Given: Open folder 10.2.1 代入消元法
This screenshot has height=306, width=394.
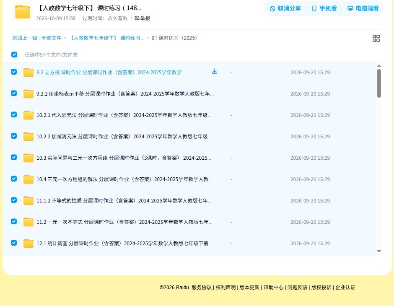Looking at the screenshot, I should point(124,115).
